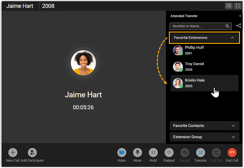Click the Call Flip icon
The width and height of the screenshot is (244, 168).
[x=216, y=152]
